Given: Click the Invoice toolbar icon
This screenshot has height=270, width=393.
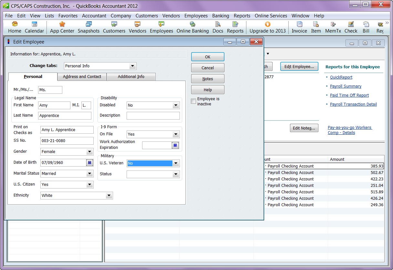Looking at the screenshot, I should (299, 27).
